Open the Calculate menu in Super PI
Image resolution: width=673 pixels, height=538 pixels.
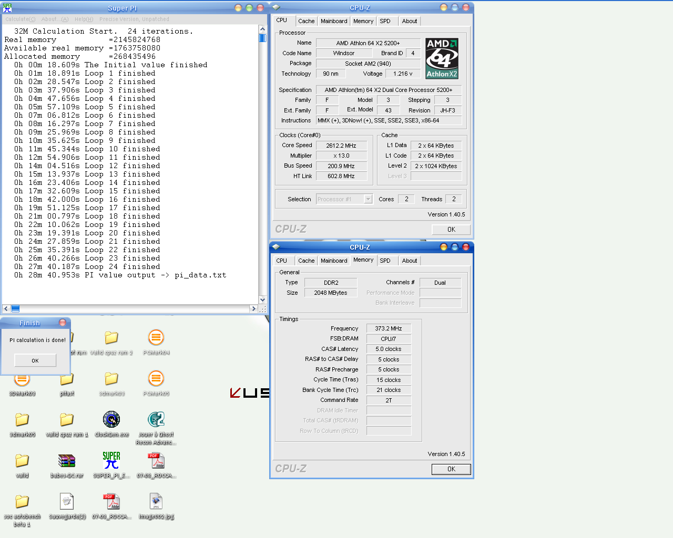click(20, 19)
